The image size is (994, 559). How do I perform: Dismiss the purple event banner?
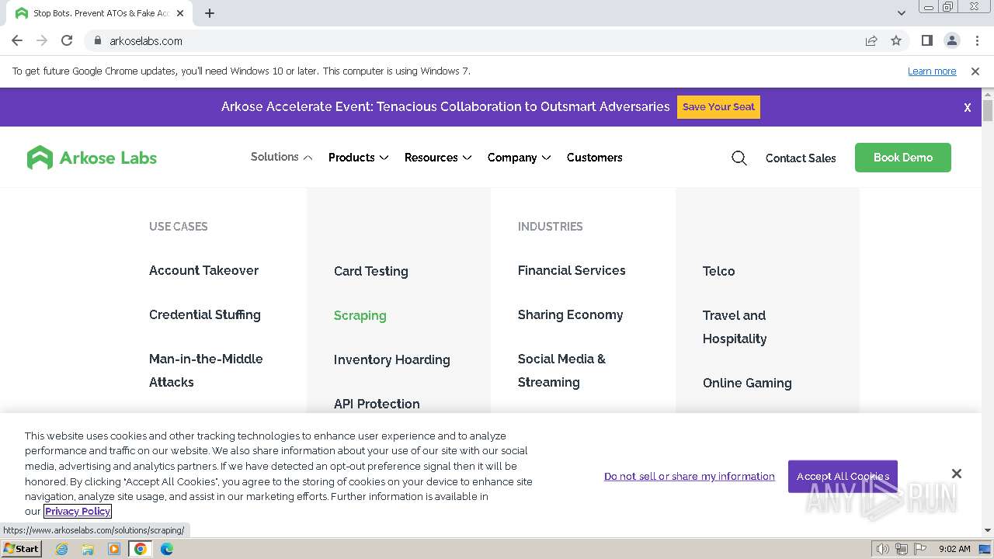[967, 108]
